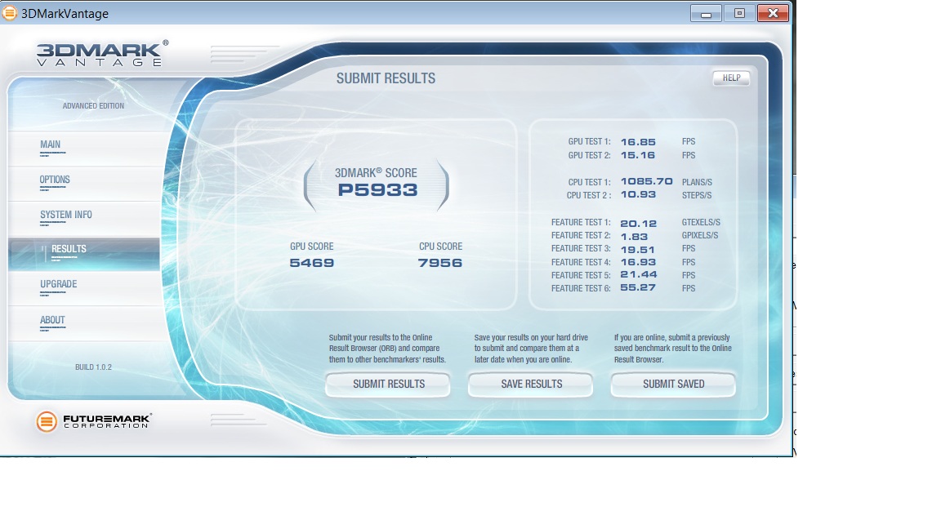941x529 pixels.
Task: Click the Submit Saved button
Action: click(x=673, y=384)
